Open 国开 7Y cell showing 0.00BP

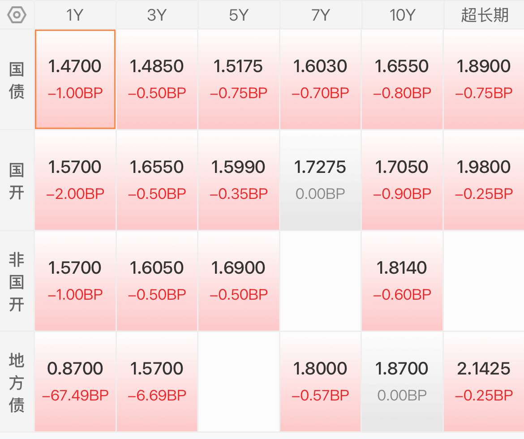click(x=320, y=180)
